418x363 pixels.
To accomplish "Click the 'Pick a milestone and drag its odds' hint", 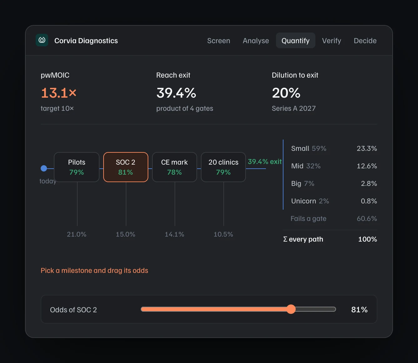I will click(94, 270).
